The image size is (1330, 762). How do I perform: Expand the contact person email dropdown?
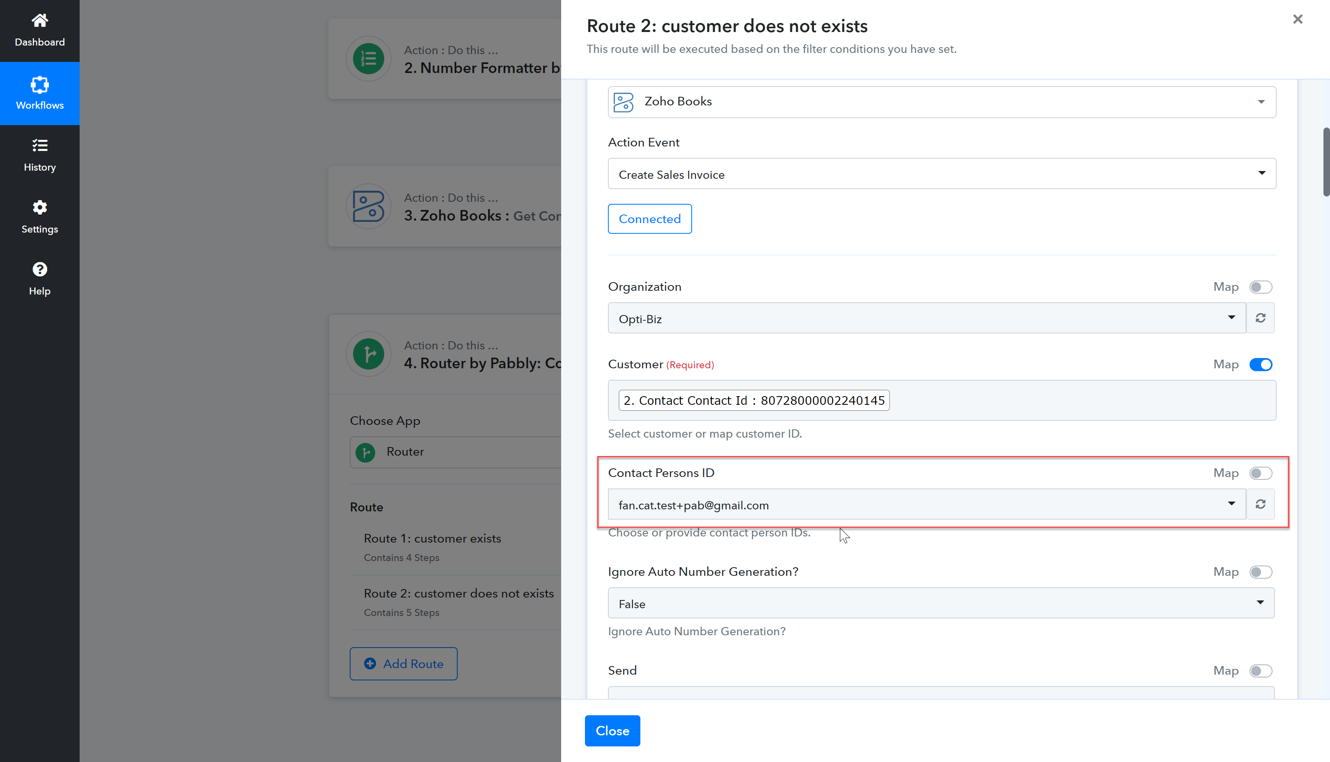pyautogui.click(x=926, y=504)
